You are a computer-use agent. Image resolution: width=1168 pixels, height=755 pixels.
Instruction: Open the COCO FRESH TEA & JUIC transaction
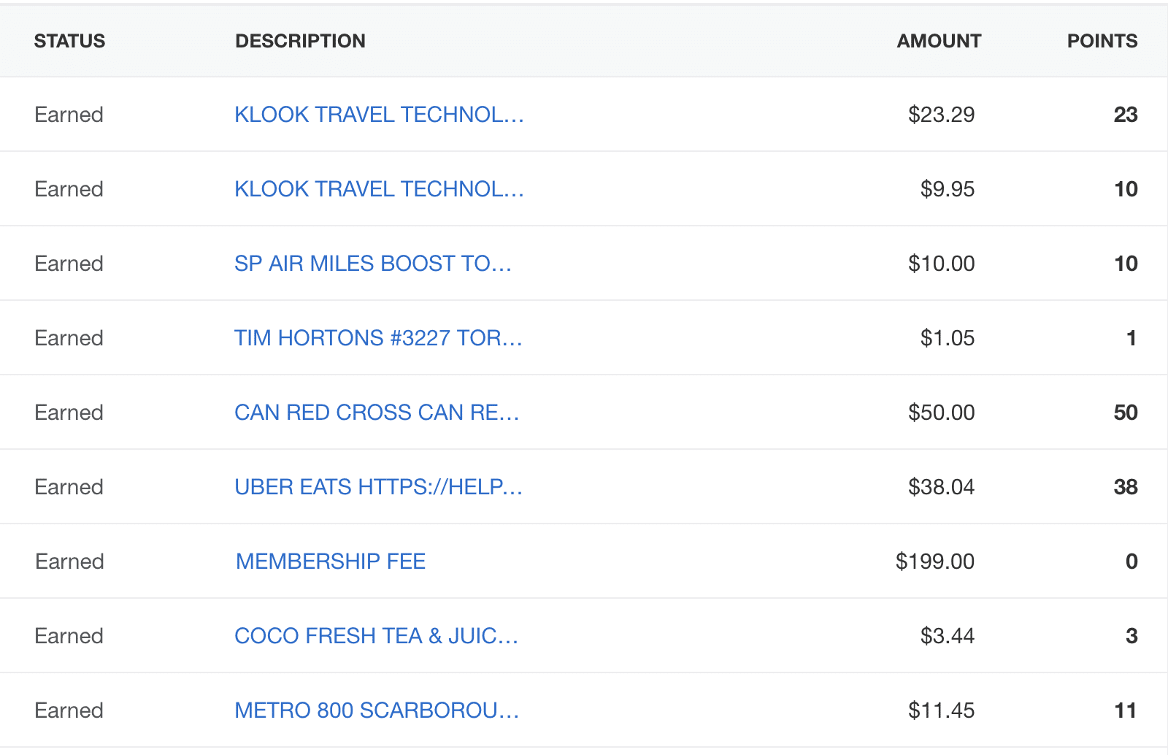point(376,636)
